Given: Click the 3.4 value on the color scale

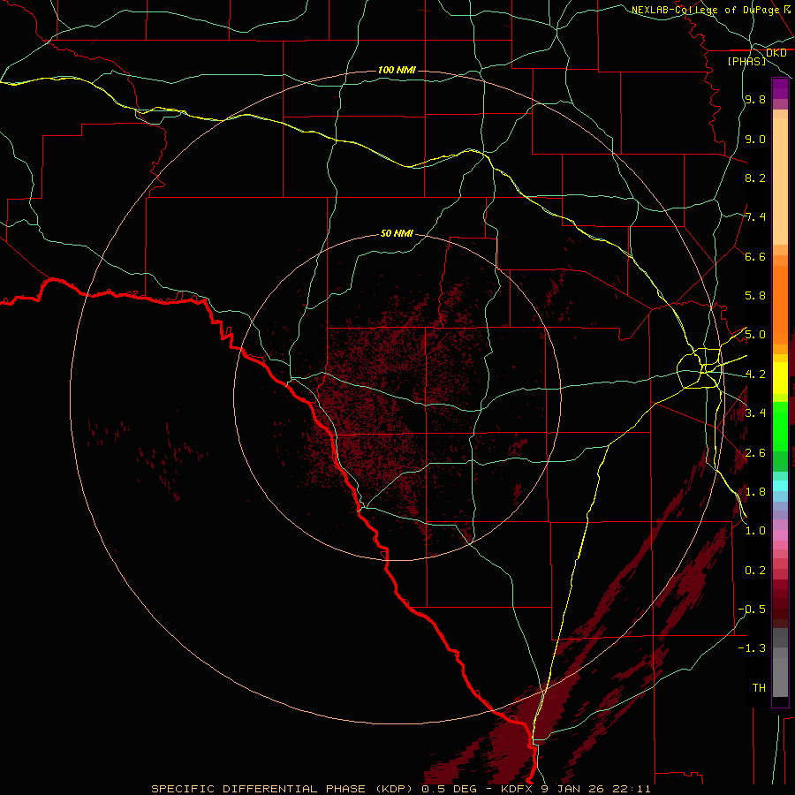Looking at the screenshot, I should point(755,413).
